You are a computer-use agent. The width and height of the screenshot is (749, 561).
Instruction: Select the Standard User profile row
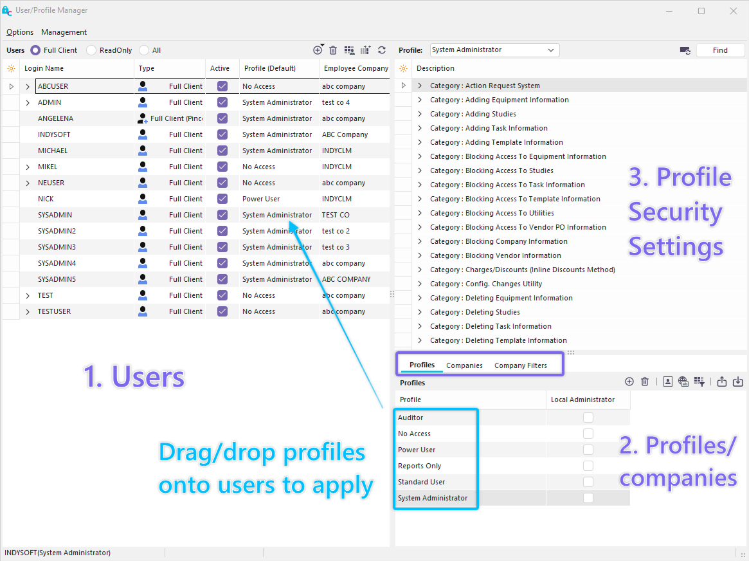click(422, 482)
